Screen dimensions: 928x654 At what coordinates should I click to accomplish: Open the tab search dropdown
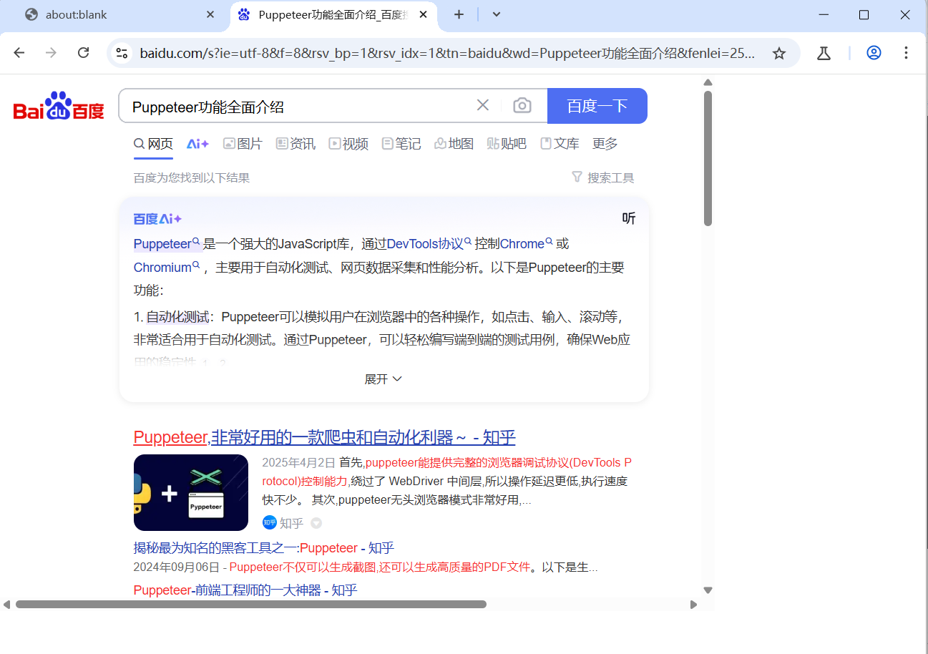point(497,14)
